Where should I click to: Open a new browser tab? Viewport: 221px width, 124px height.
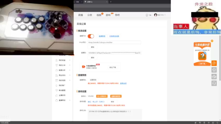pyautogui.click(x=111, y=2)
